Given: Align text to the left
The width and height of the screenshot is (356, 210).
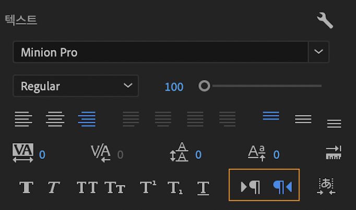Looking at the screenshot, I should pos(23,119).
